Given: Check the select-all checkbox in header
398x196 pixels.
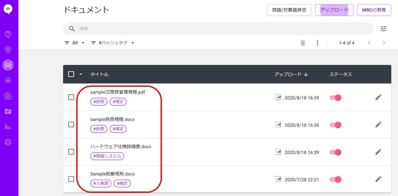Looking at the screenshot, I should point(71,74).
